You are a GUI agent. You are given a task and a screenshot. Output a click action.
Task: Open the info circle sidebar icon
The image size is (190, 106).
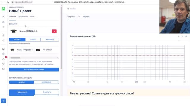(x=3, y=64)
